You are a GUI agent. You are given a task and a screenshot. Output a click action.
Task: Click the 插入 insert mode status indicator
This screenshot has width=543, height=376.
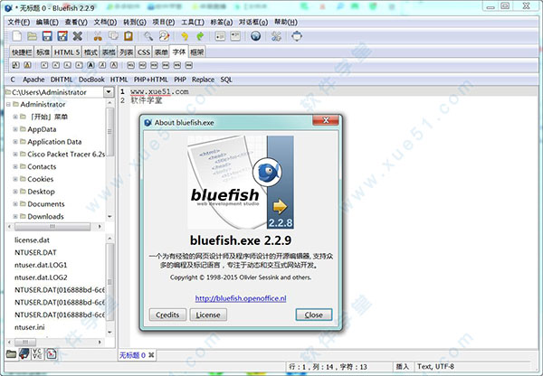tap(402, 367)
